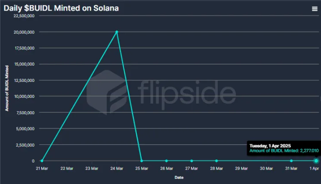Viewport: 321px width, 184px height.
Task: Select the 31 Mar data point
Action: 291,161
